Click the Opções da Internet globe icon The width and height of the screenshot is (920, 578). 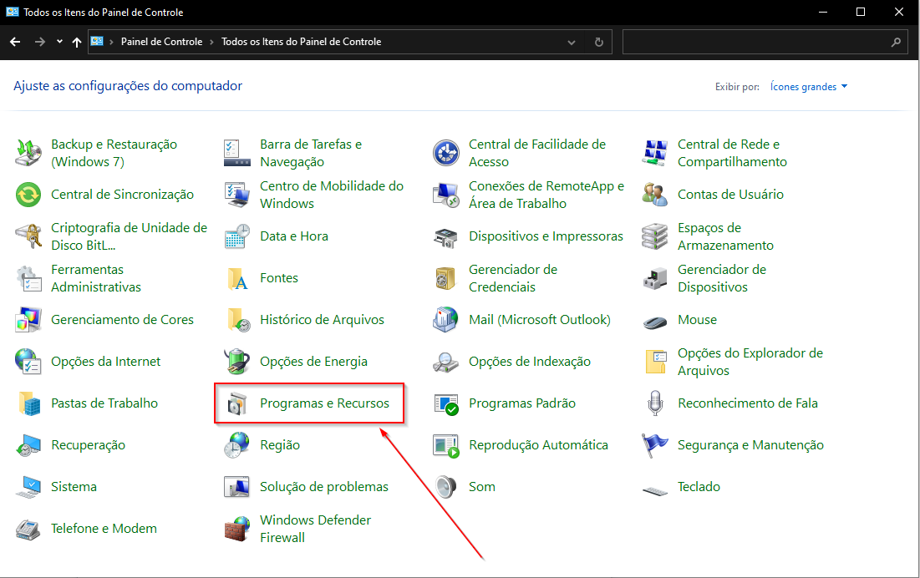click(28, 362)
